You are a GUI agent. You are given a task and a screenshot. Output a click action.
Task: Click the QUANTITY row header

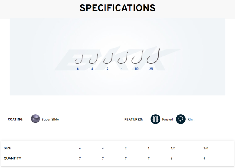[12, 158]
